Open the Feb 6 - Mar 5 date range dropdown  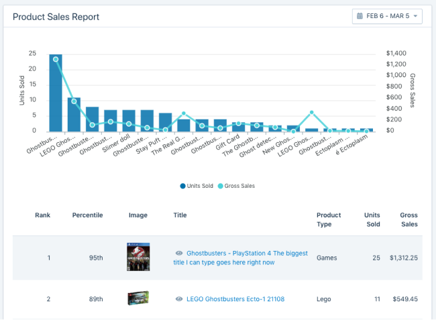coord(387,15)
